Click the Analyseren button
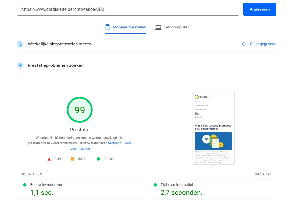 (x=260, y=9)
